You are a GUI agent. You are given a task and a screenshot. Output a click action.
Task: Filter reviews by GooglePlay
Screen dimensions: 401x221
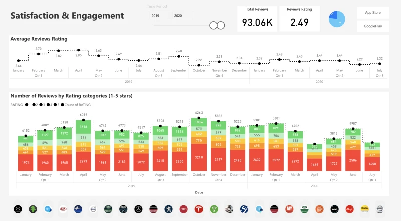tap(372, 27)
